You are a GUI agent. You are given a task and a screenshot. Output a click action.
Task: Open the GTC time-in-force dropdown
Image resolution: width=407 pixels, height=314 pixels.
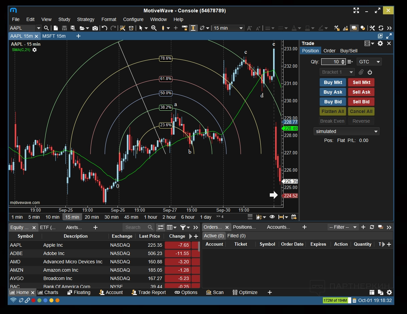[x=369, y=62]
